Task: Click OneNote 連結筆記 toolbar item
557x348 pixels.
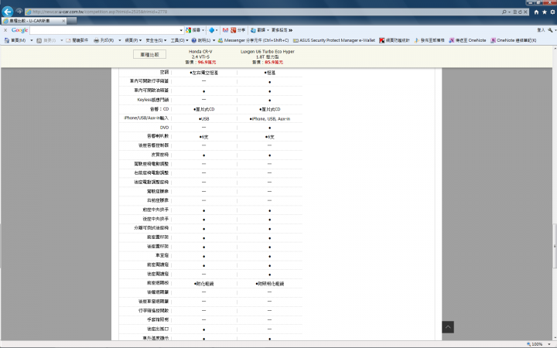Action: pos(514,40)
